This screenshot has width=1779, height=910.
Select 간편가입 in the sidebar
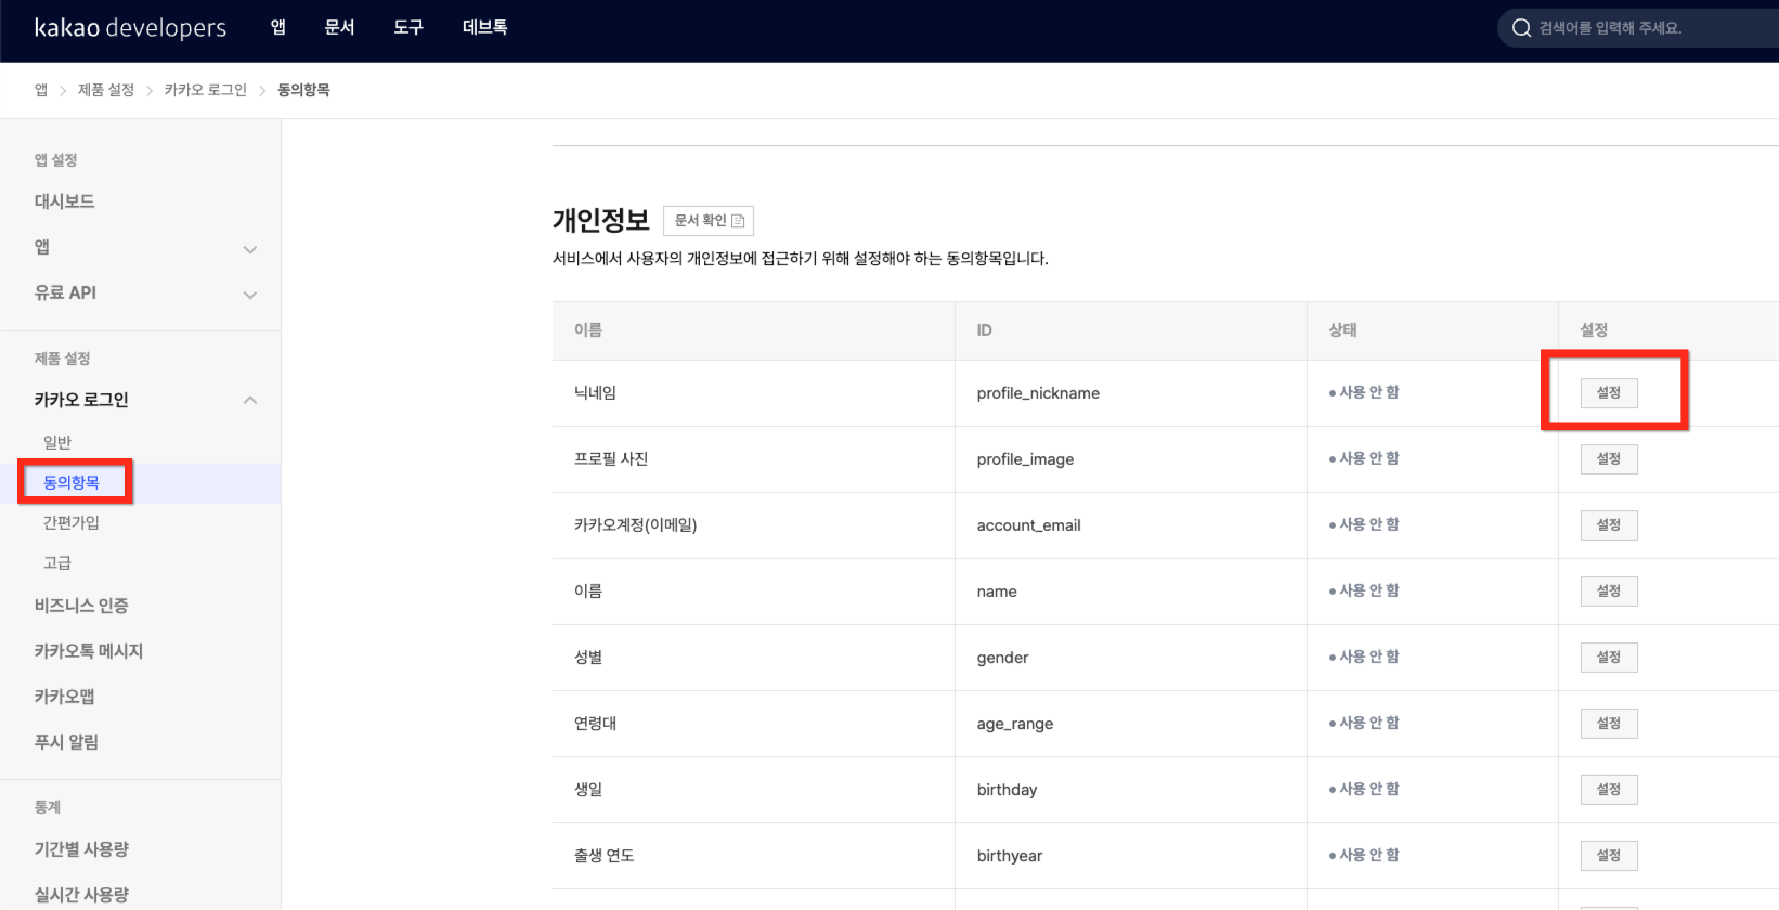pyautogui.click(x=71, y=523)
